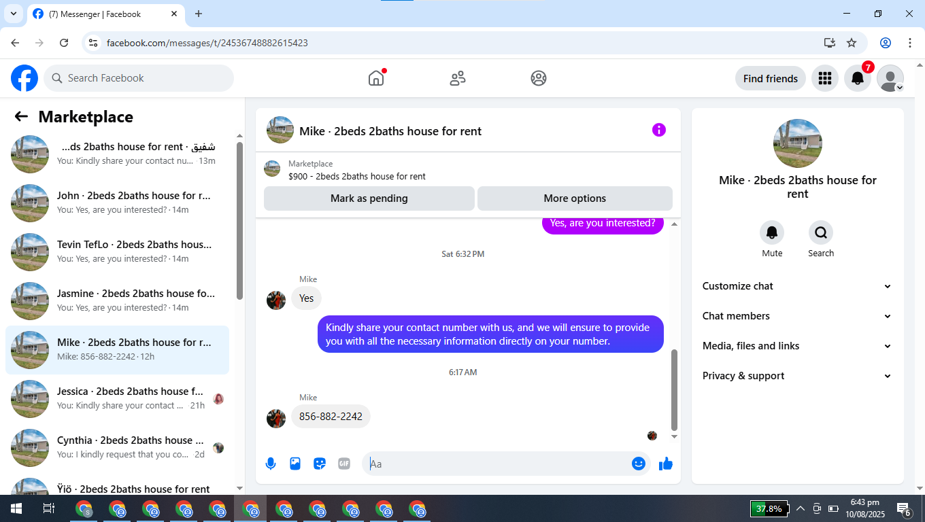Reload the browser page
The height and width of the screenshot is (522, 925).
64,43
